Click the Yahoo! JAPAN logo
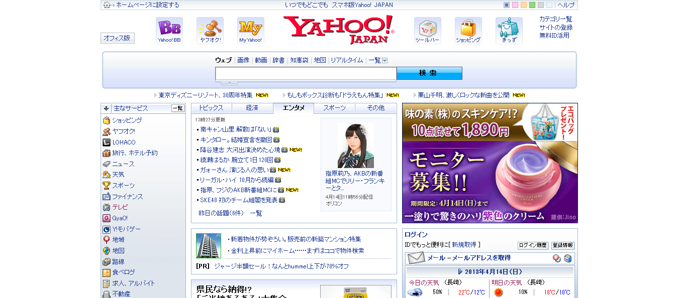678x298 pixels. point(339,30)
